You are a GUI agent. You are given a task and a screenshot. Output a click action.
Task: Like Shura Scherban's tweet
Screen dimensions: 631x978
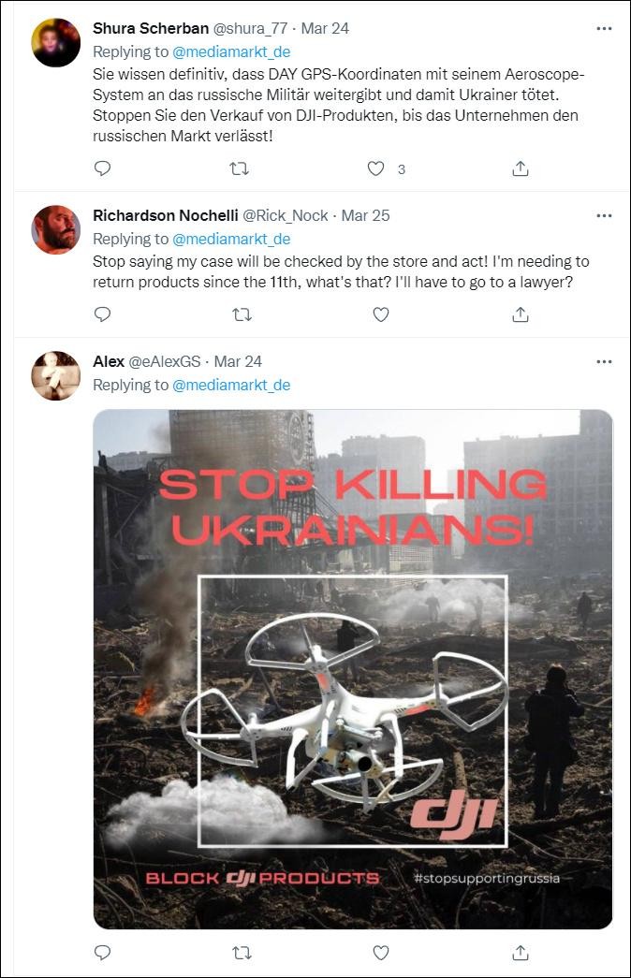(x=376, y=168)
